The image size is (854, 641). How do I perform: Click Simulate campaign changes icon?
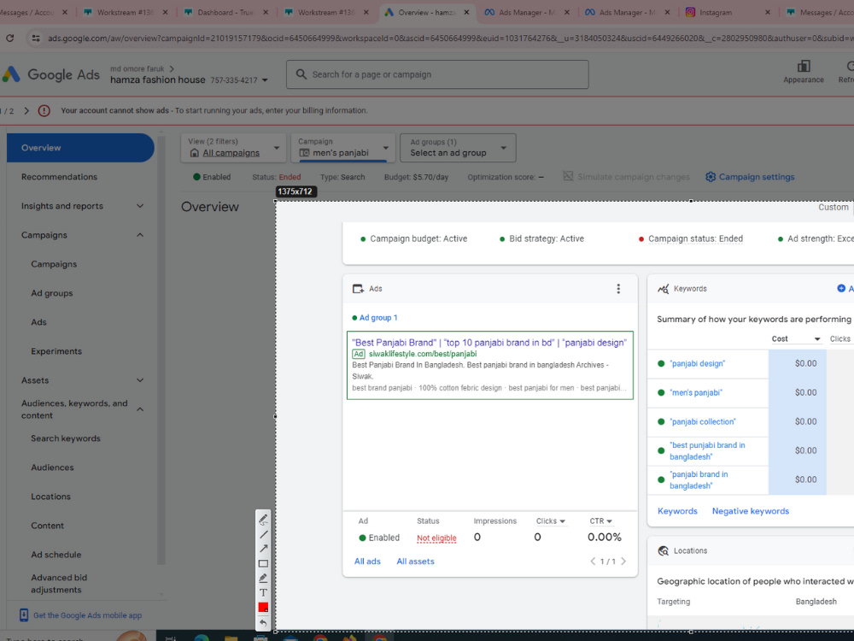[x=568, y=176]
